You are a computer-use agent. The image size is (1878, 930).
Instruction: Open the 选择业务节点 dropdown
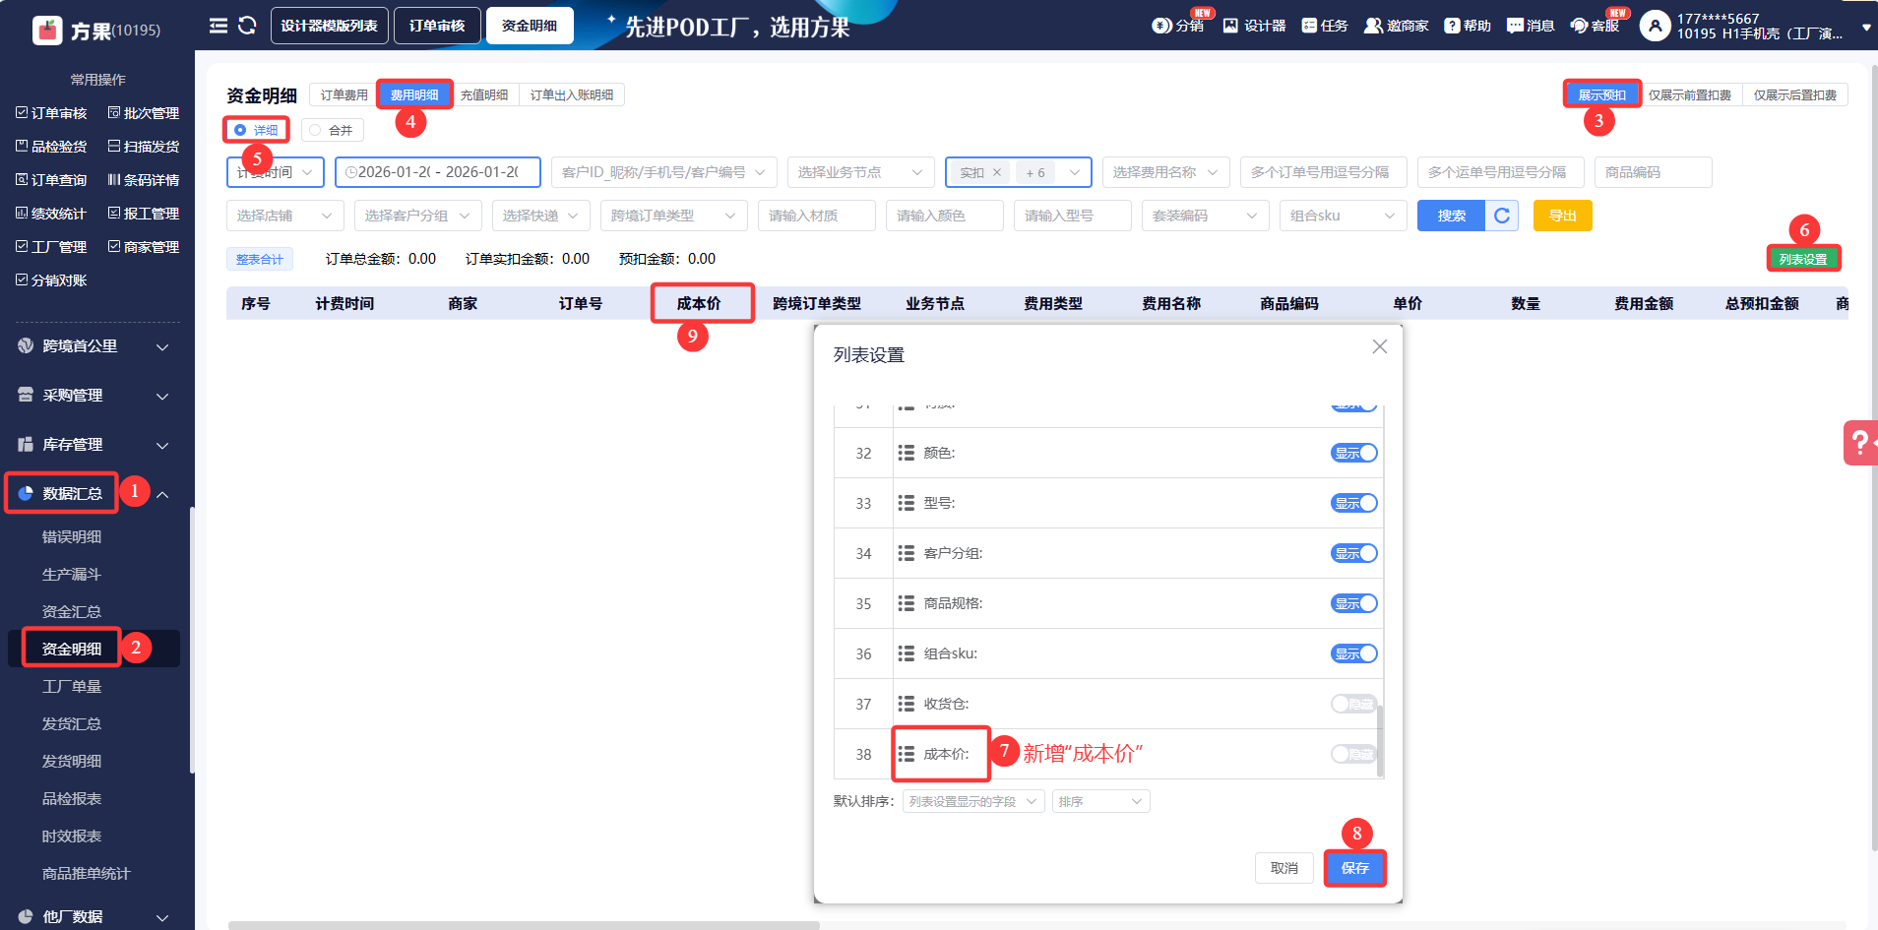pos(861,172)
